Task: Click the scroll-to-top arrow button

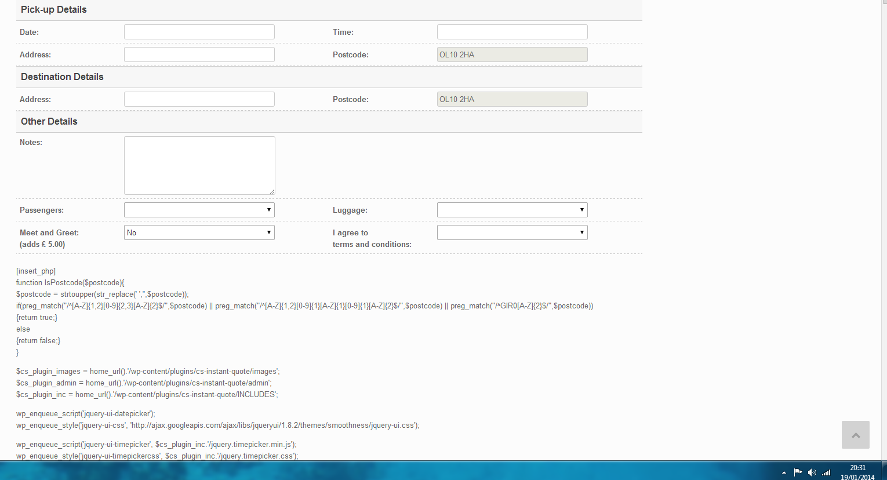Action: point(856,435)
